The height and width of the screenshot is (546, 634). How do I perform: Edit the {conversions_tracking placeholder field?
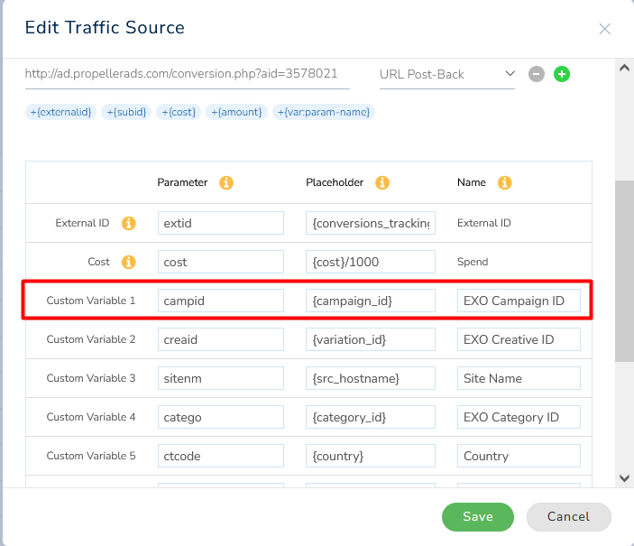(x=371, y=223)
